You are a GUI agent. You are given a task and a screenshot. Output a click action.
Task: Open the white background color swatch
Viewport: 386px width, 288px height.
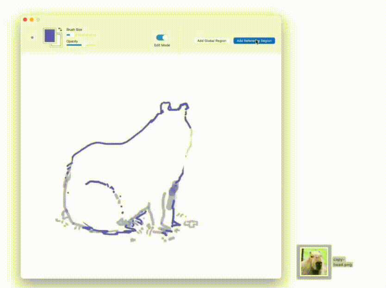click(x=59, y=41)
